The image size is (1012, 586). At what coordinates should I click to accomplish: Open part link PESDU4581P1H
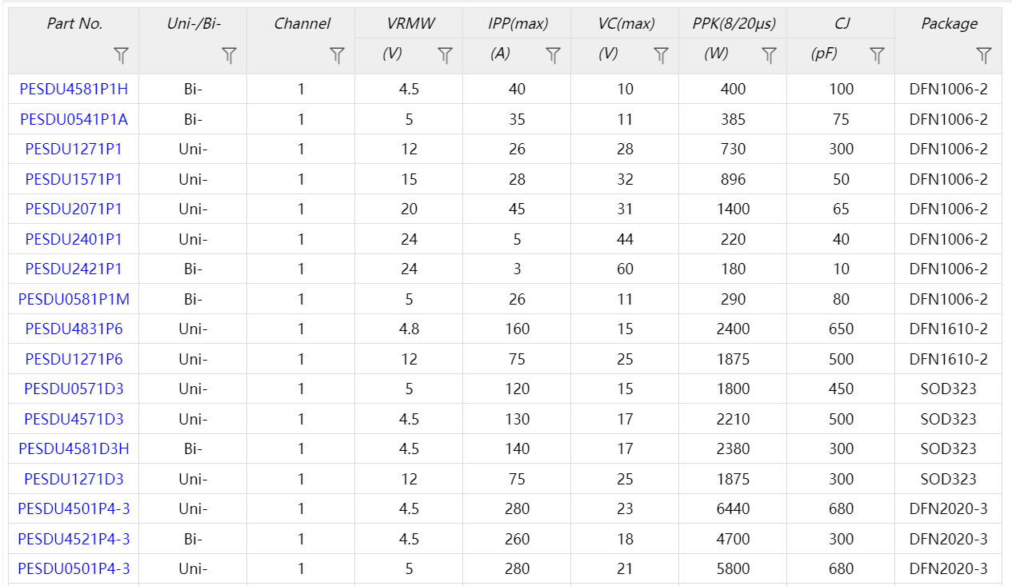pos(74,89)
